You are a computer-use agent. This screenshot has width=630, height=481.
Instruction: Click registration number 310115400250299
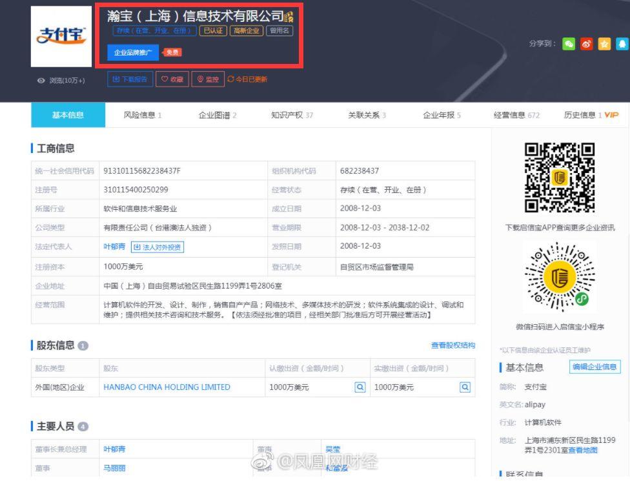(136, 190)
